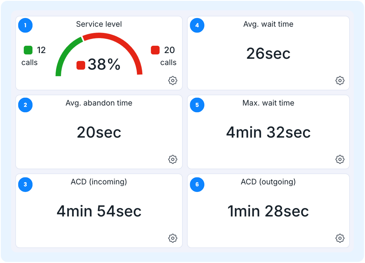Viewport: 365px width, 263px height.
Task: Click the blue number 3 badge
Action: (26, 184)
